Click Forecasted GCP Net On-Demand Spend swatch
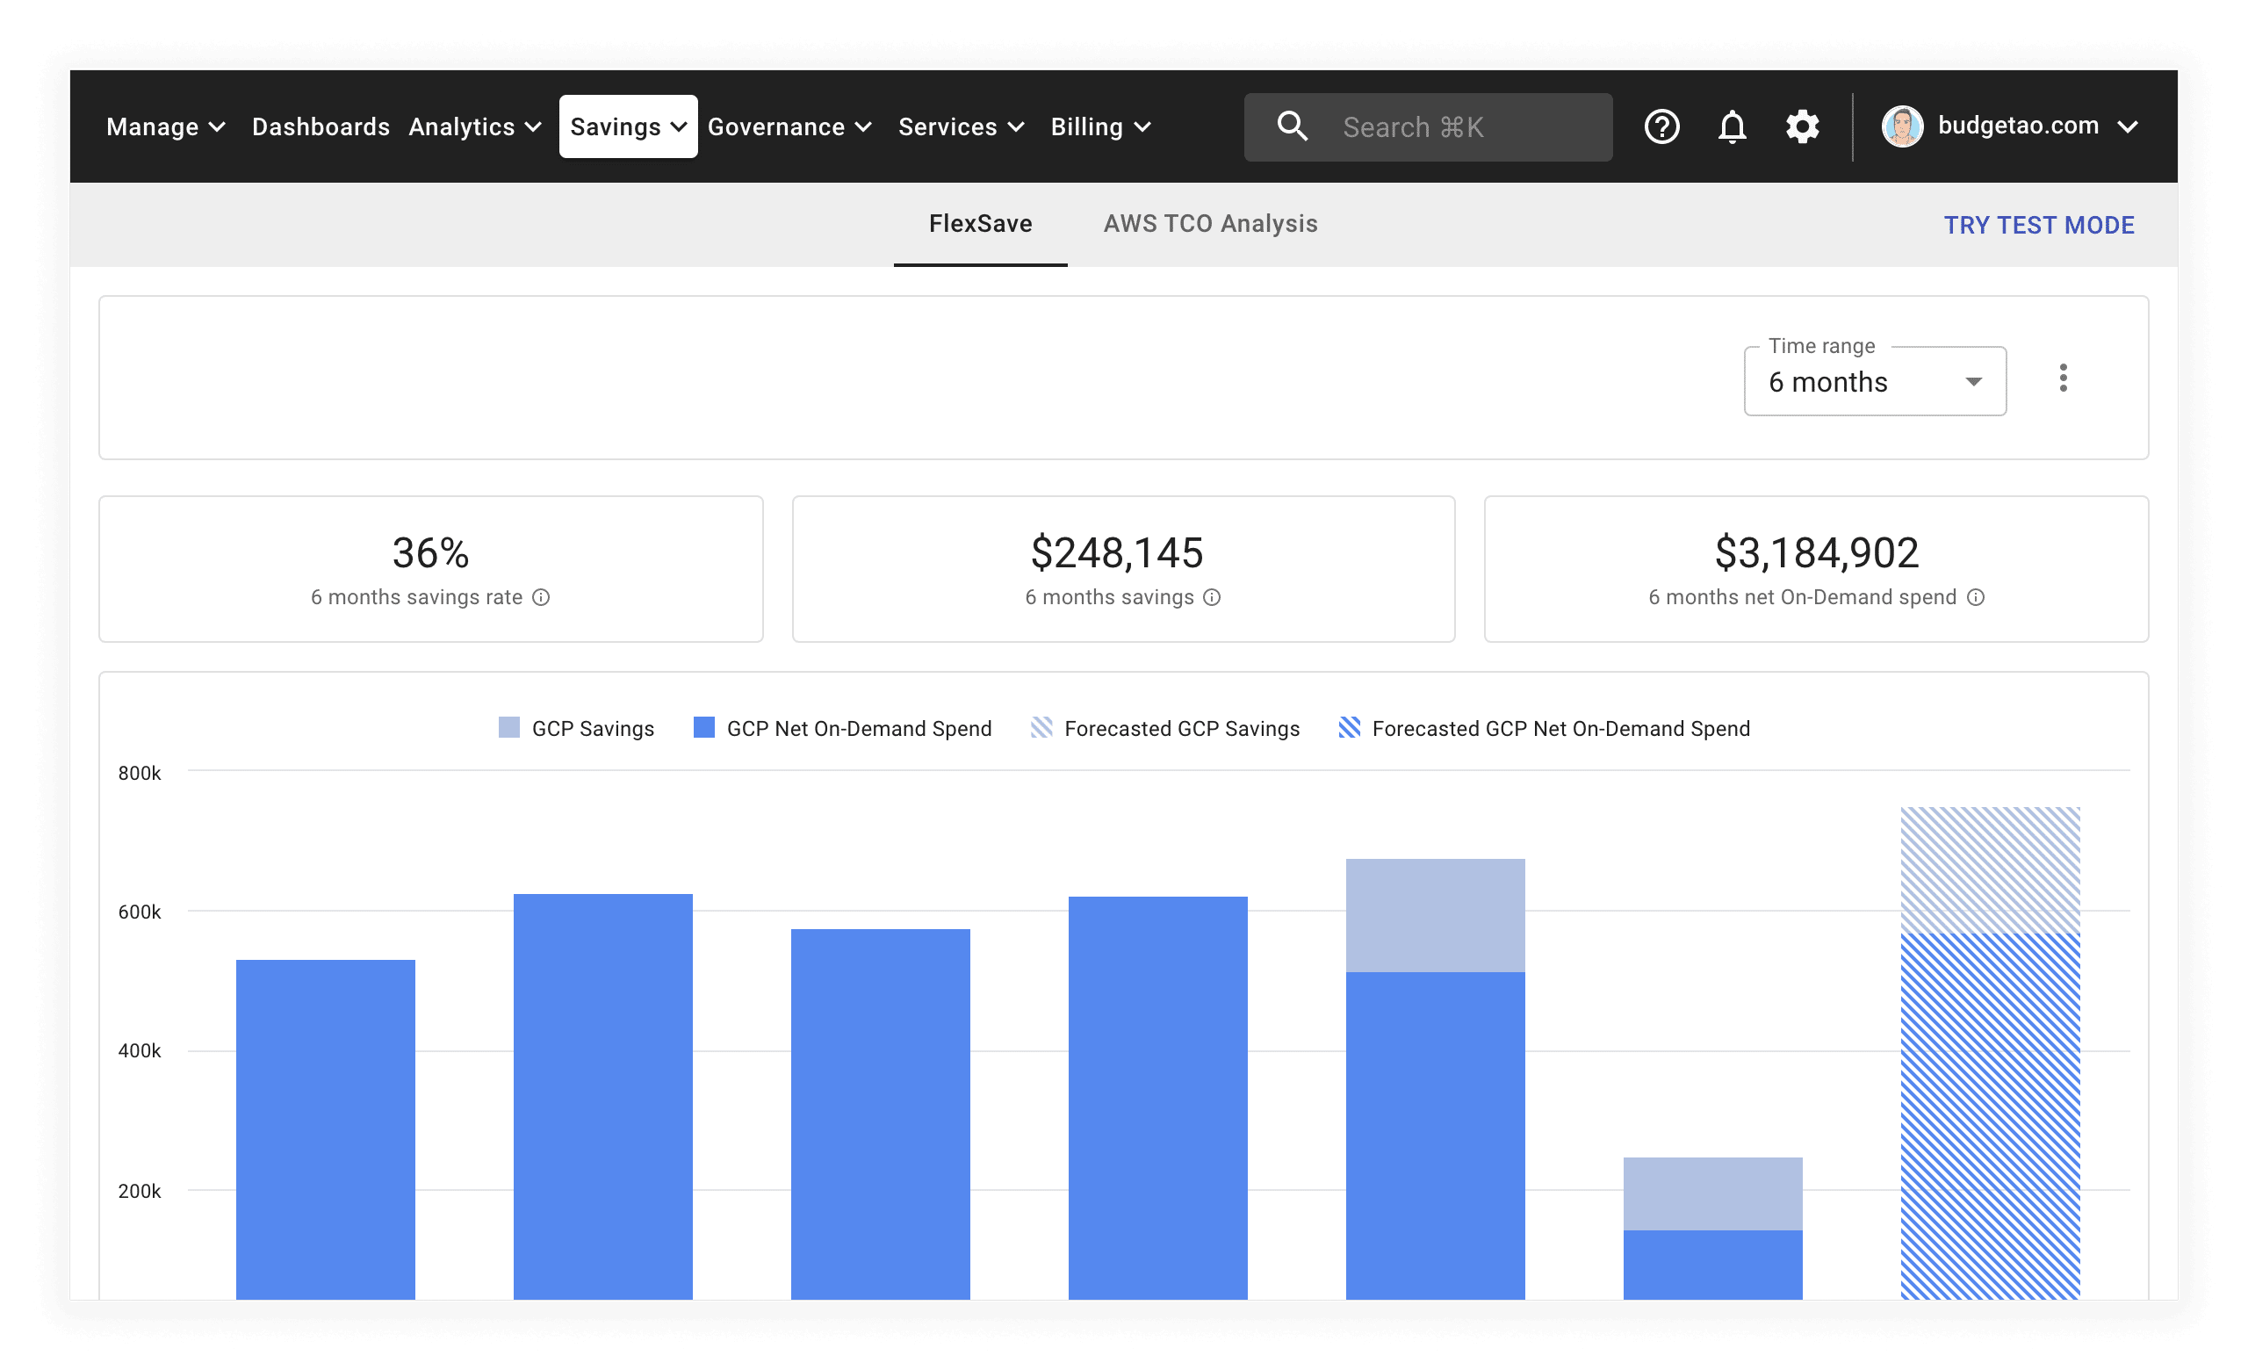Viewport: 2248px width, 1370px height. [x=1350, y=728]
